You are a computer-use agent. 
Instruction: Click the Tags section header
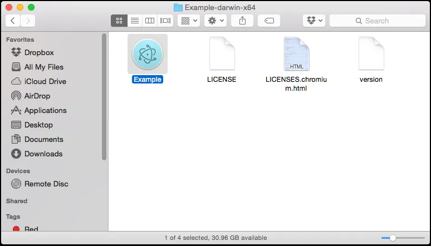click(13, 217)
